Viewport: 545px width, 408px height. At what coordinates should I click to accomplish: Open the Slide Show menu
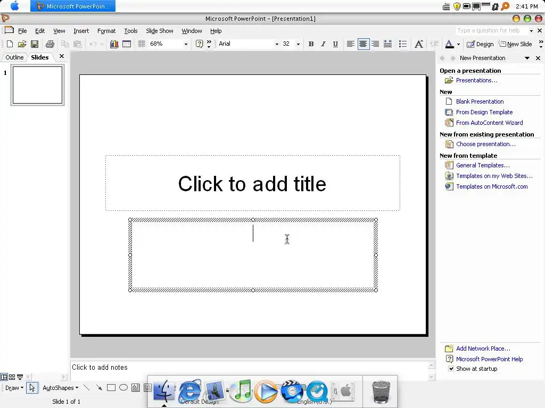[160, 31]
